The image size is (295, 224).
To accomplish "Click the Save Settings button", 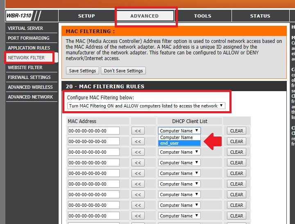I will coord(82,71).
